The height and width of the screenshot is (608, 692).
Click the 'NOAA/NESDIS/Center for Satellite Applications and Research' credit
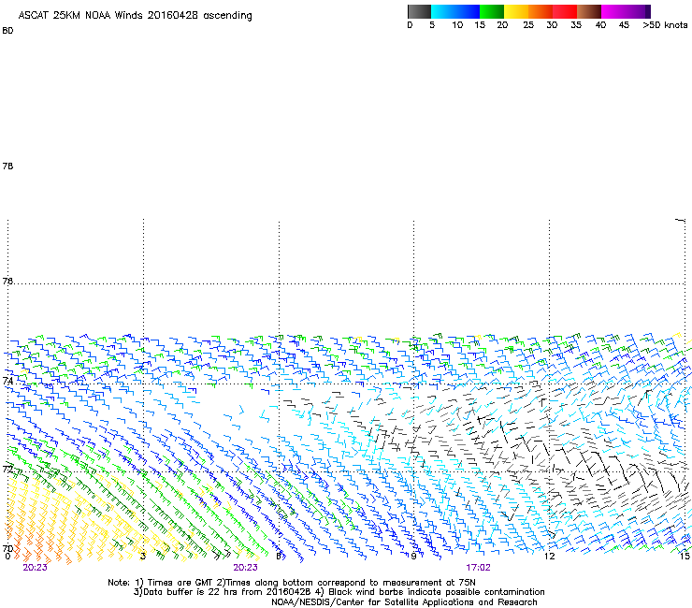point(404,602)
